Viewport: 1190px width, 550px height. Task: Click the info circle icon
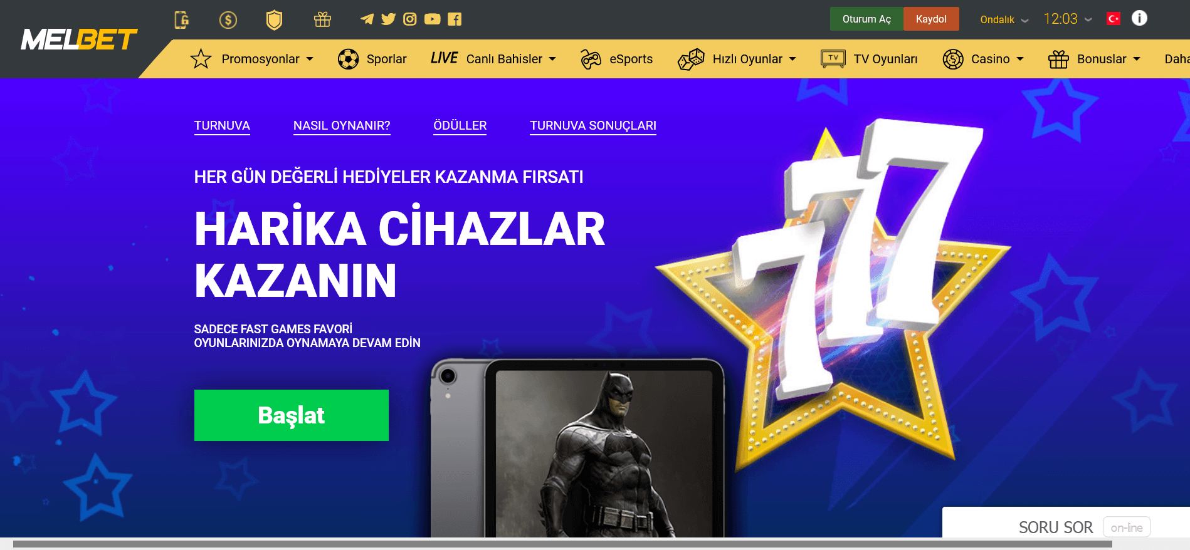pos(1139,18)
